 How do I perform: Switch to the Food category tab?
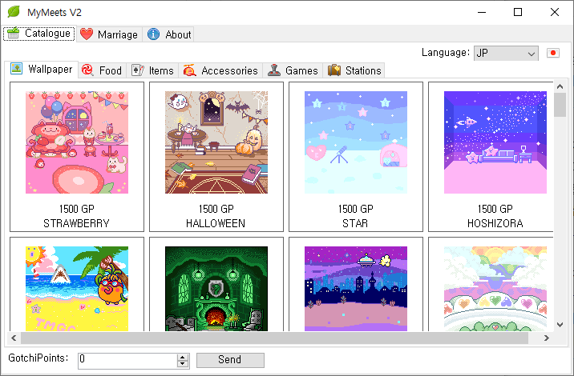click(x=102, y=70)
